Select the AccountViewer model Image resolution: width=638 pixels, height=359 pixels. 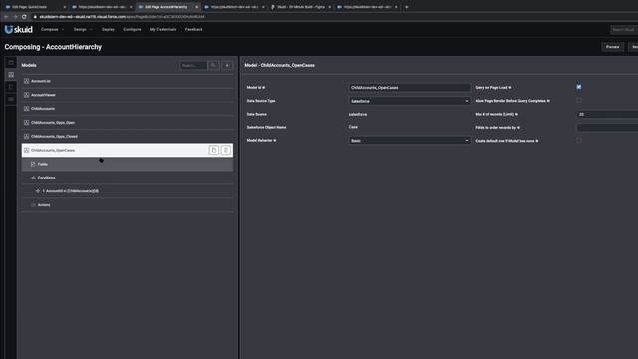[128, 95]
